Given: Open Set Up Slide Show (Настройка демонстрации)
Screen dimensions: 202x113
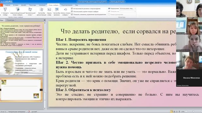Looking at the screenshot, I should pos(41,12).
